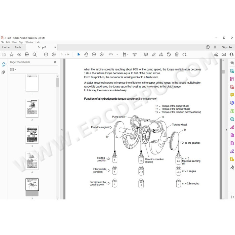235x235 pixels.
Task: Select page 4 thumbnail
Action: [x=32, y=161]
